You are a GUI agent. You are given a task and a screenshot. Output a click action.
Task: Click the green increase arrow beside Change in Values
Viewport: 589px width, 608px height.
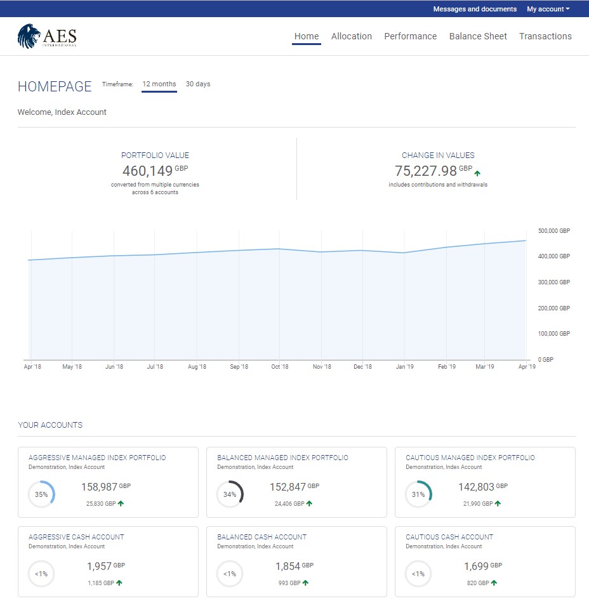click(x=477, y=173)
